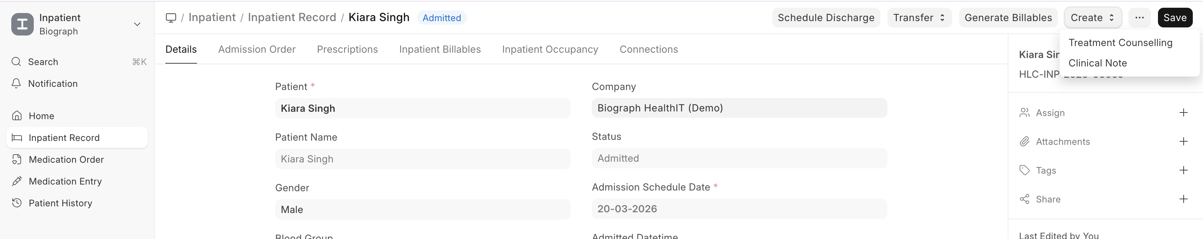Screen dimensions: 1203x239
Task: Expand the Inpatient Biograph workspace switcher
Action: pos(137,24)
